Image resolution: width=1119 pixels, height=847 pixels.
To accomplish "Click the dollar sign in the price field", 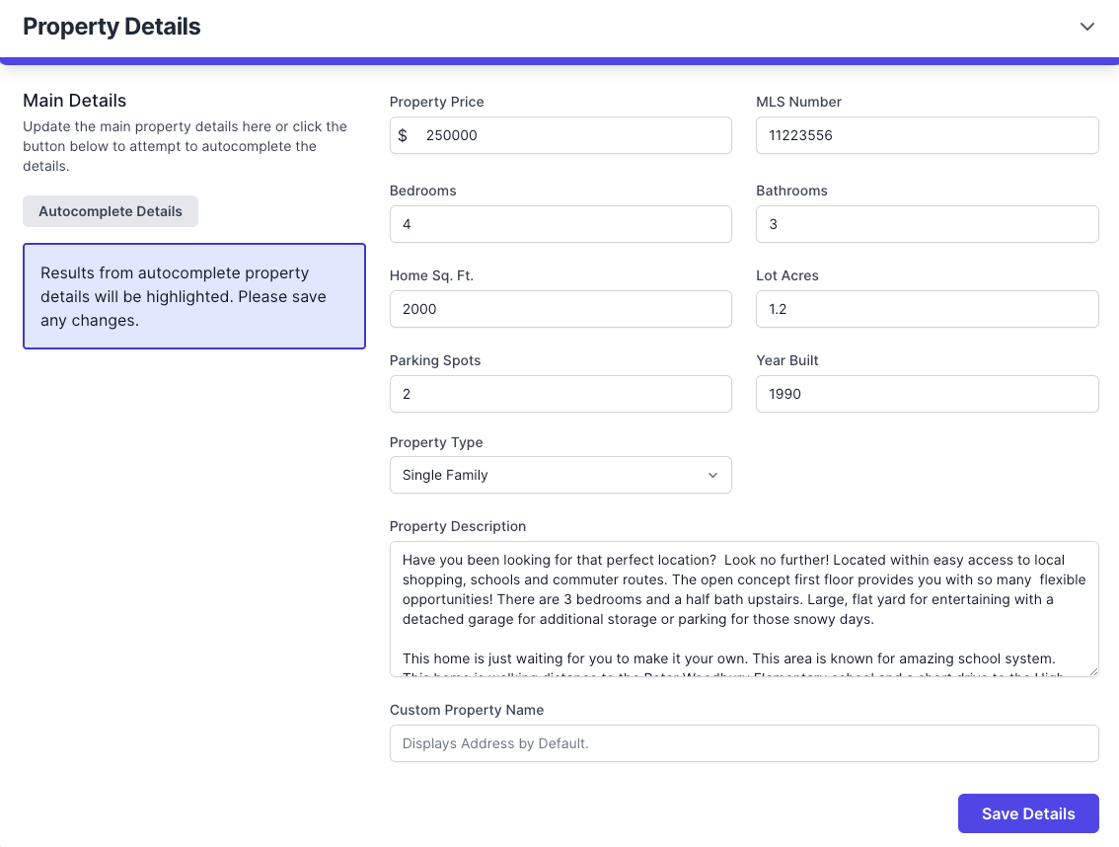I will [x=403, y=135].
